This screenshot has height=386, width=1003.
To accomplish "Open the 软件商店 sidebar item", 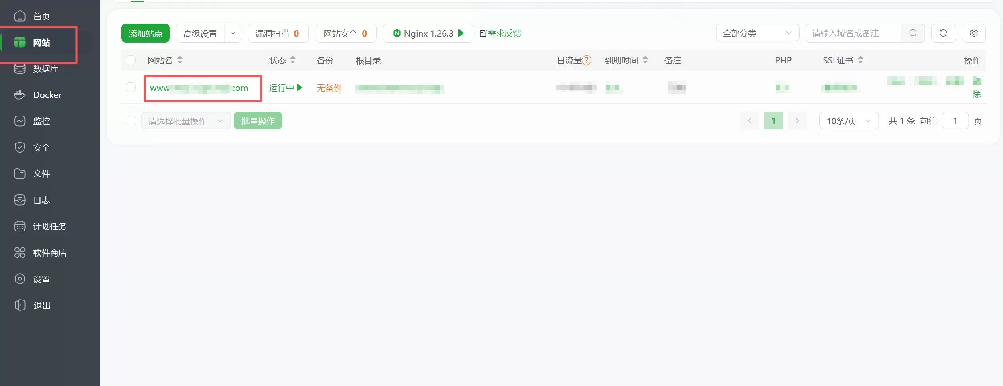I will tap(50, 253).
